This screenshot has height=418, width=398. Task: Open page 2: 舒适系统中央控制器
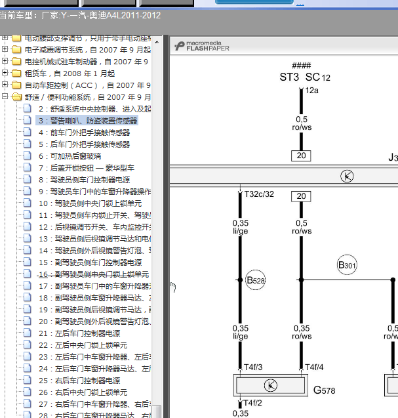pos(94,109)
